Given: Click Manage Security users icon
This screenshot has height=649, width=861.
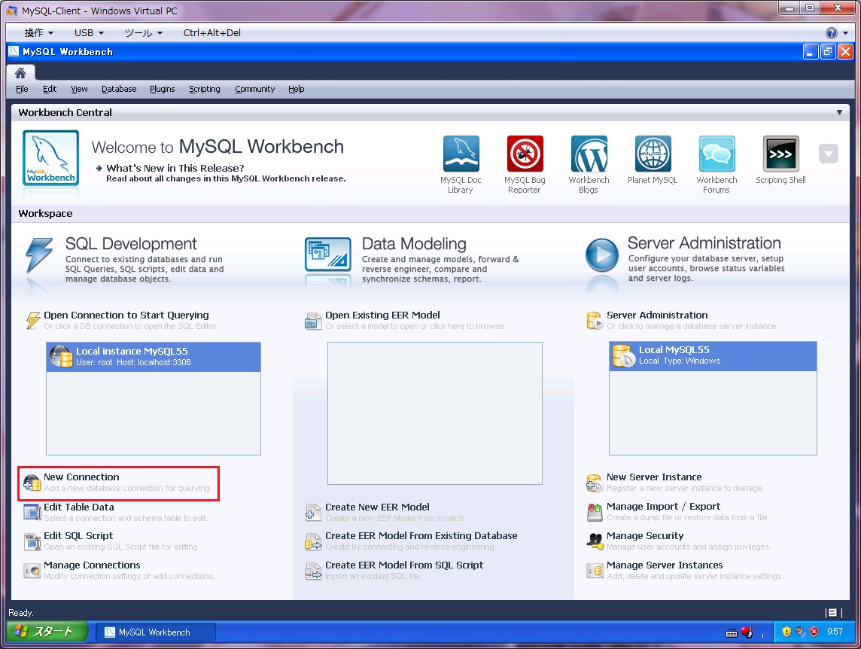Looking at the screenshot, I should (595, 541).
